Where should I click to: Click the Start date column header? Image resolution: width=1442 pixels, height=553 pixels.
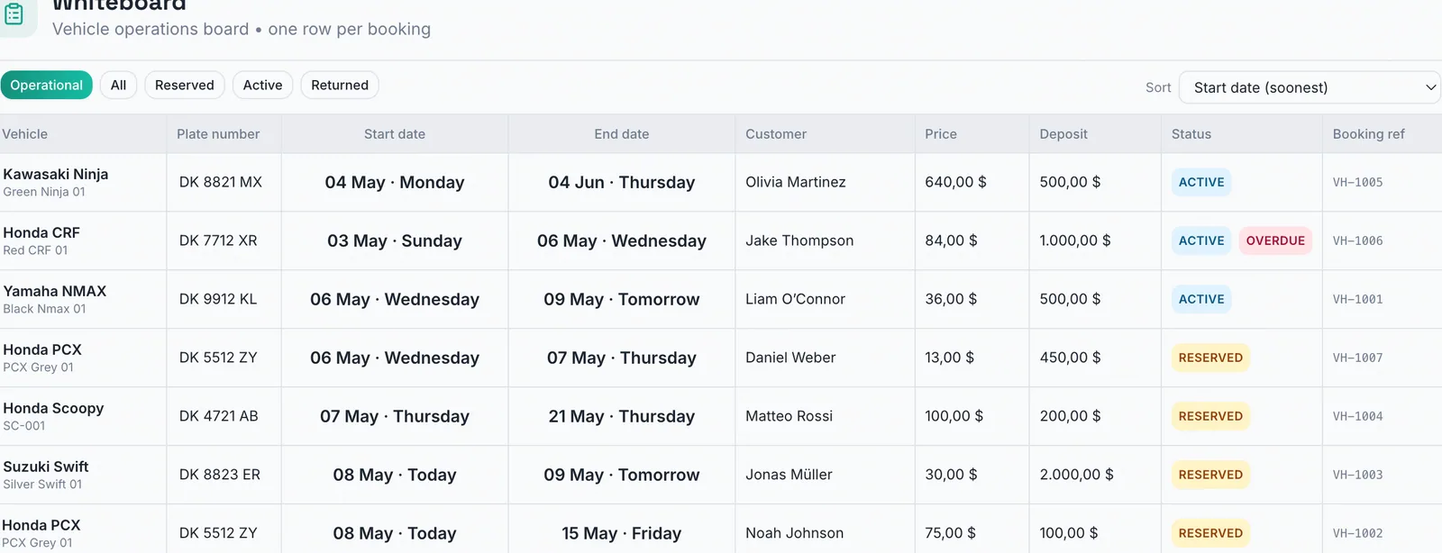point(395,134)
